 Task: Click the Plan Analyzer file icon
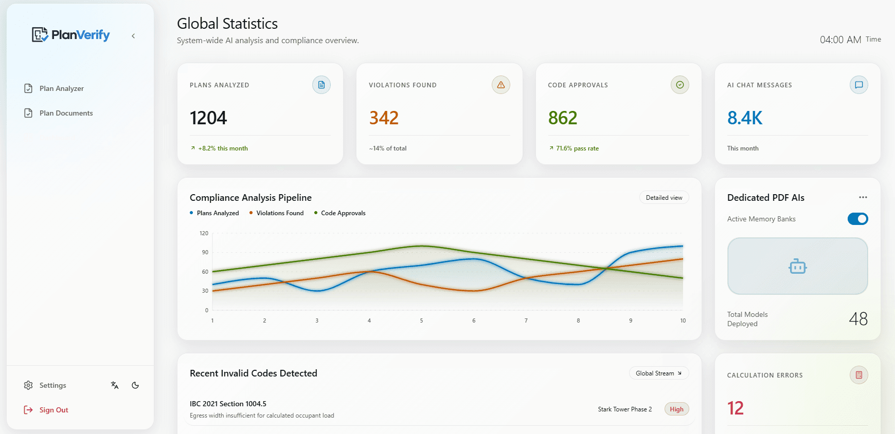[x=28, y=88]
